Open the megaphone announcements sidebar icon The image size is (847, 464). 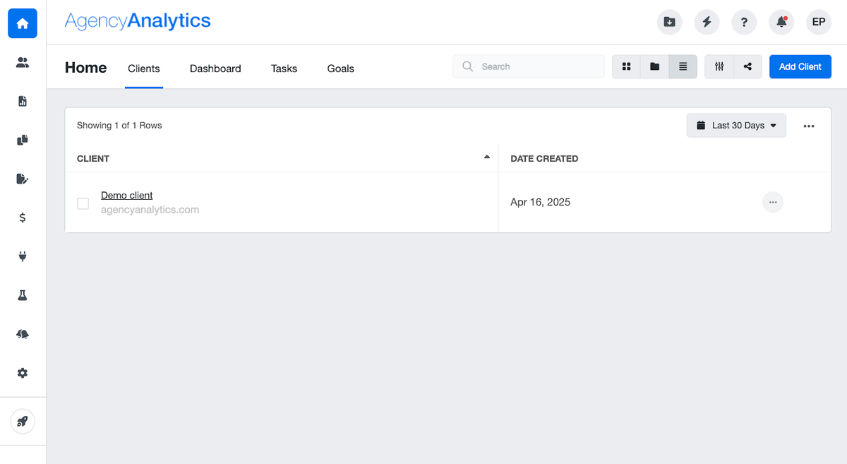(23, 334)
